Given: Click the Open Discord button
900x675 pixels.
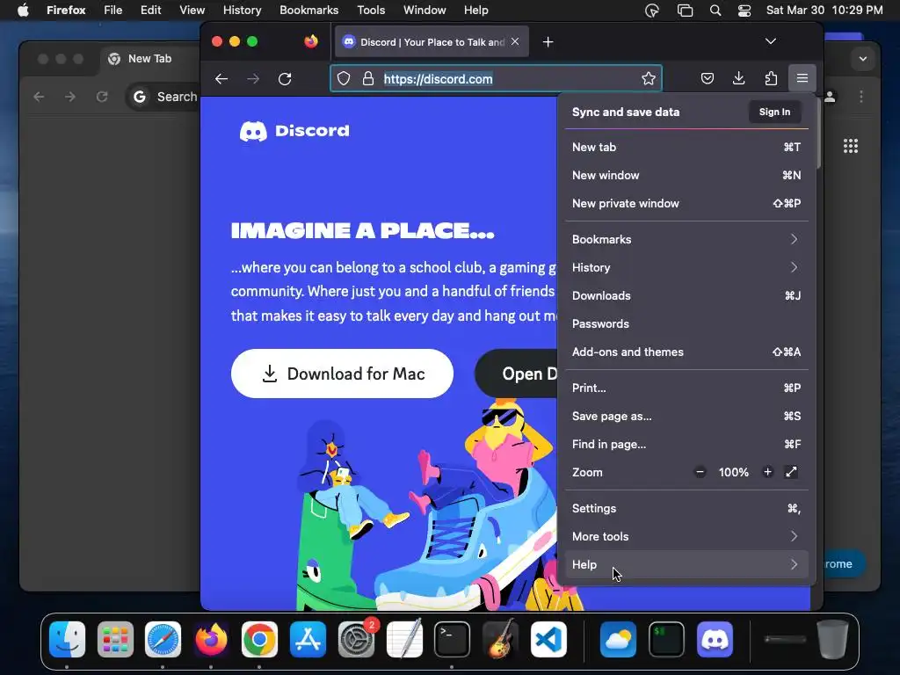Looking at the screenshot, I should pos(516,374).
